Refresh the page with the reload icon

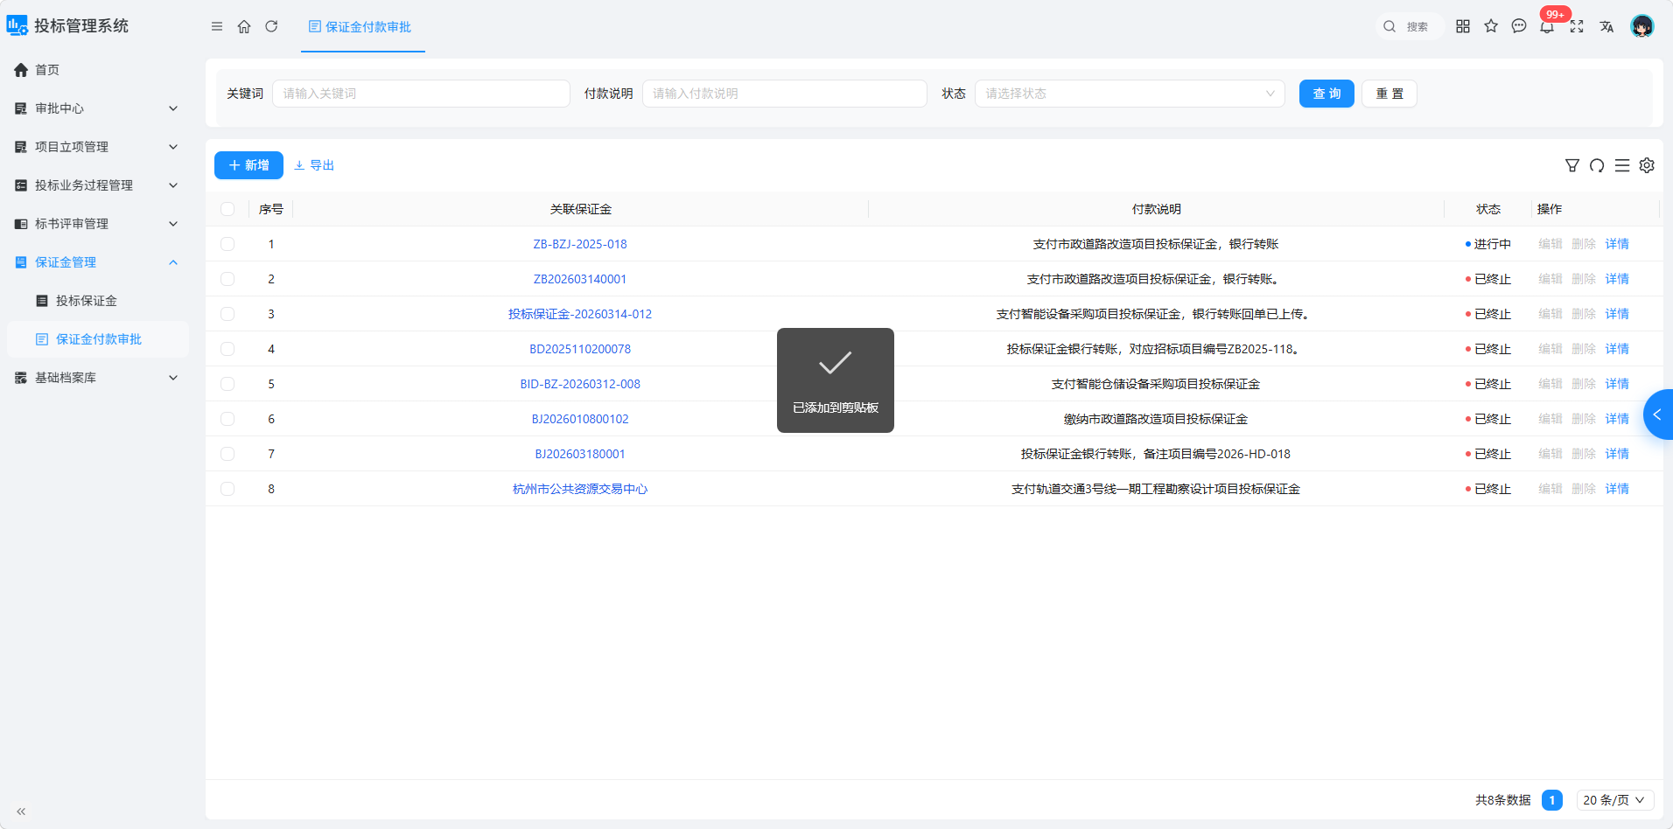[x=271, y=26]
